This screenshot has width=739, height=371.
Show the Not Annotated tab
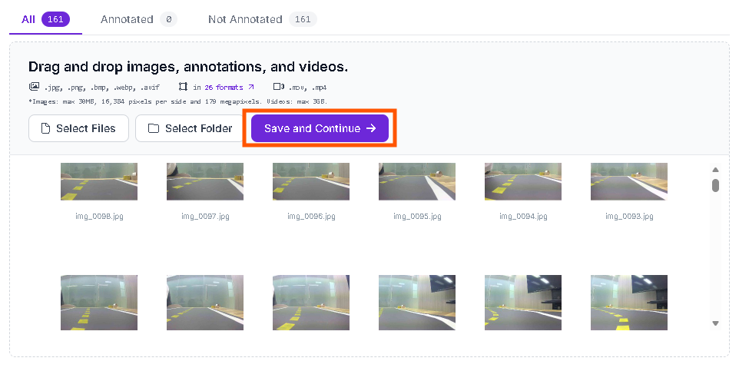click(x=262, y=19)
